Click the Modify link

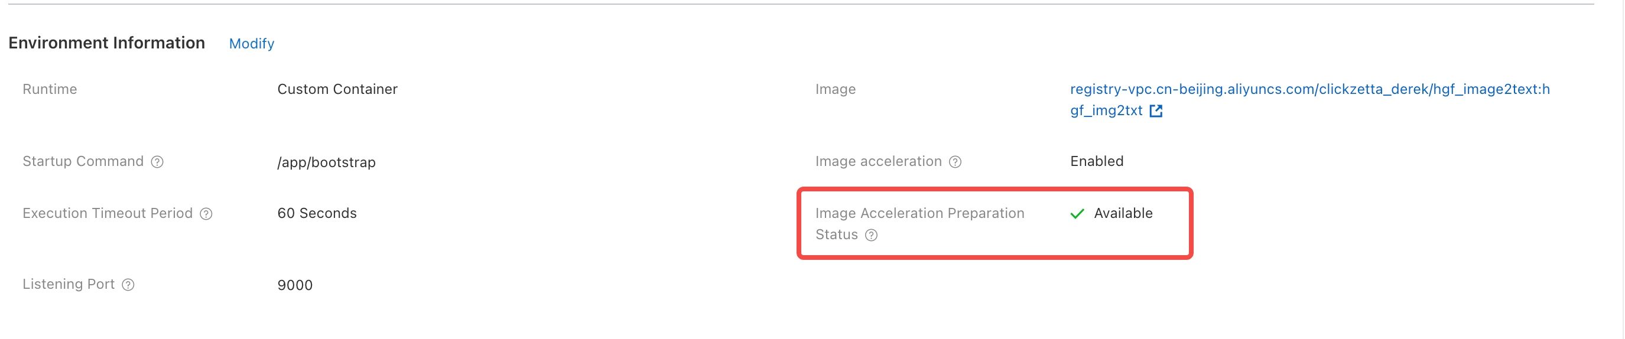(x=251, y=44)
